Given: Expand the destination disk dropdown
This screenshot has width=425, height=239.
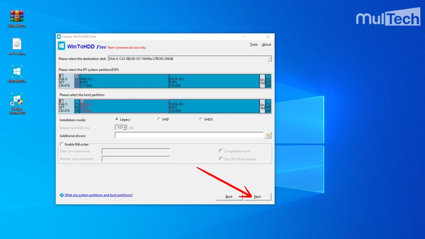Looking at the screenshot, I should point(270,59).
